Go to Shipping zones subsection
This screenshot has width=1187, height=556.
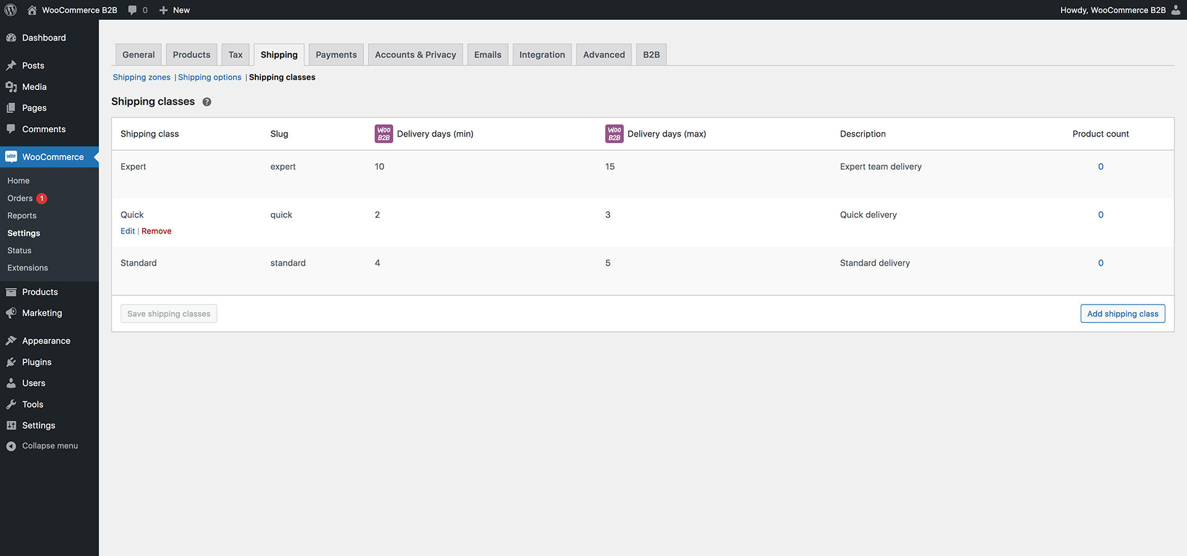pyautogui.click(x=142, y=77)
